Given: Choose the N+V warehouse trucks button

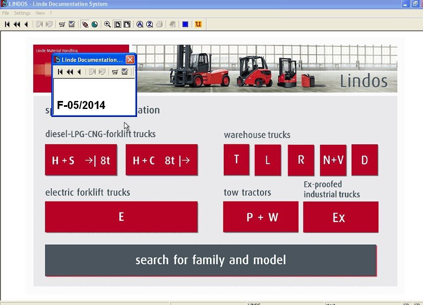Looking at the screenshot, I should tap(333, 160).
